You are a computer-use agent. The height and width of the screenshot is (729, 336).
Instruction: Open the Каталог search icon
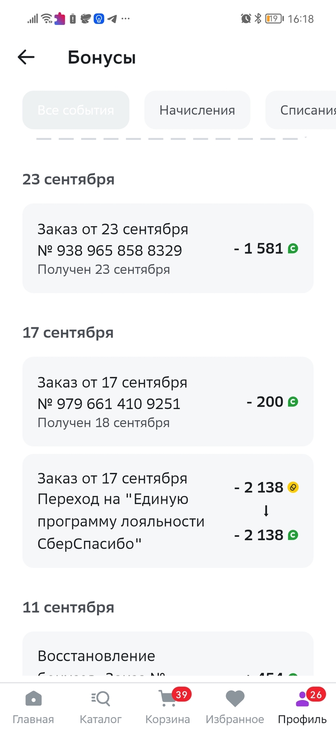(x=101, y=699)
